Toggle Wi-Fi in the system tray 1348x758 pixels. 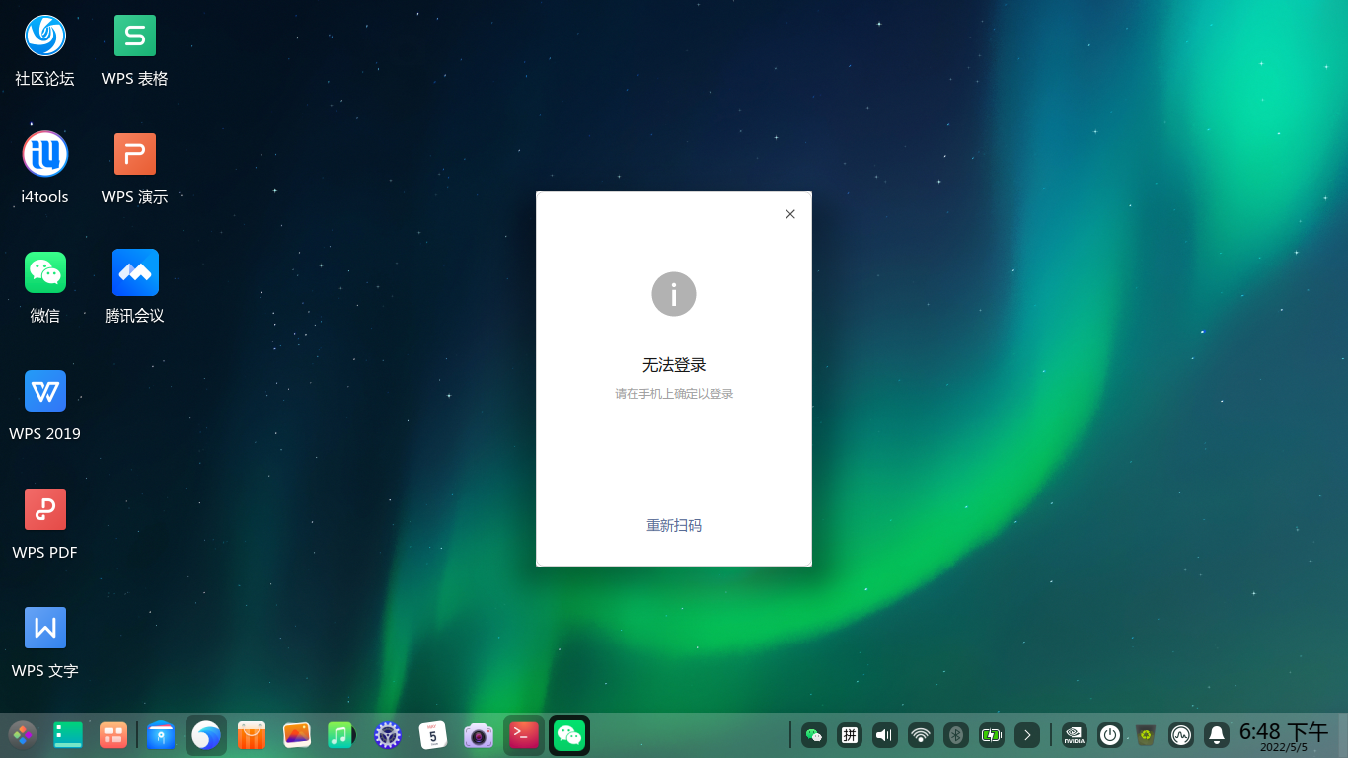pyautogui.click(x=920, y=735)
